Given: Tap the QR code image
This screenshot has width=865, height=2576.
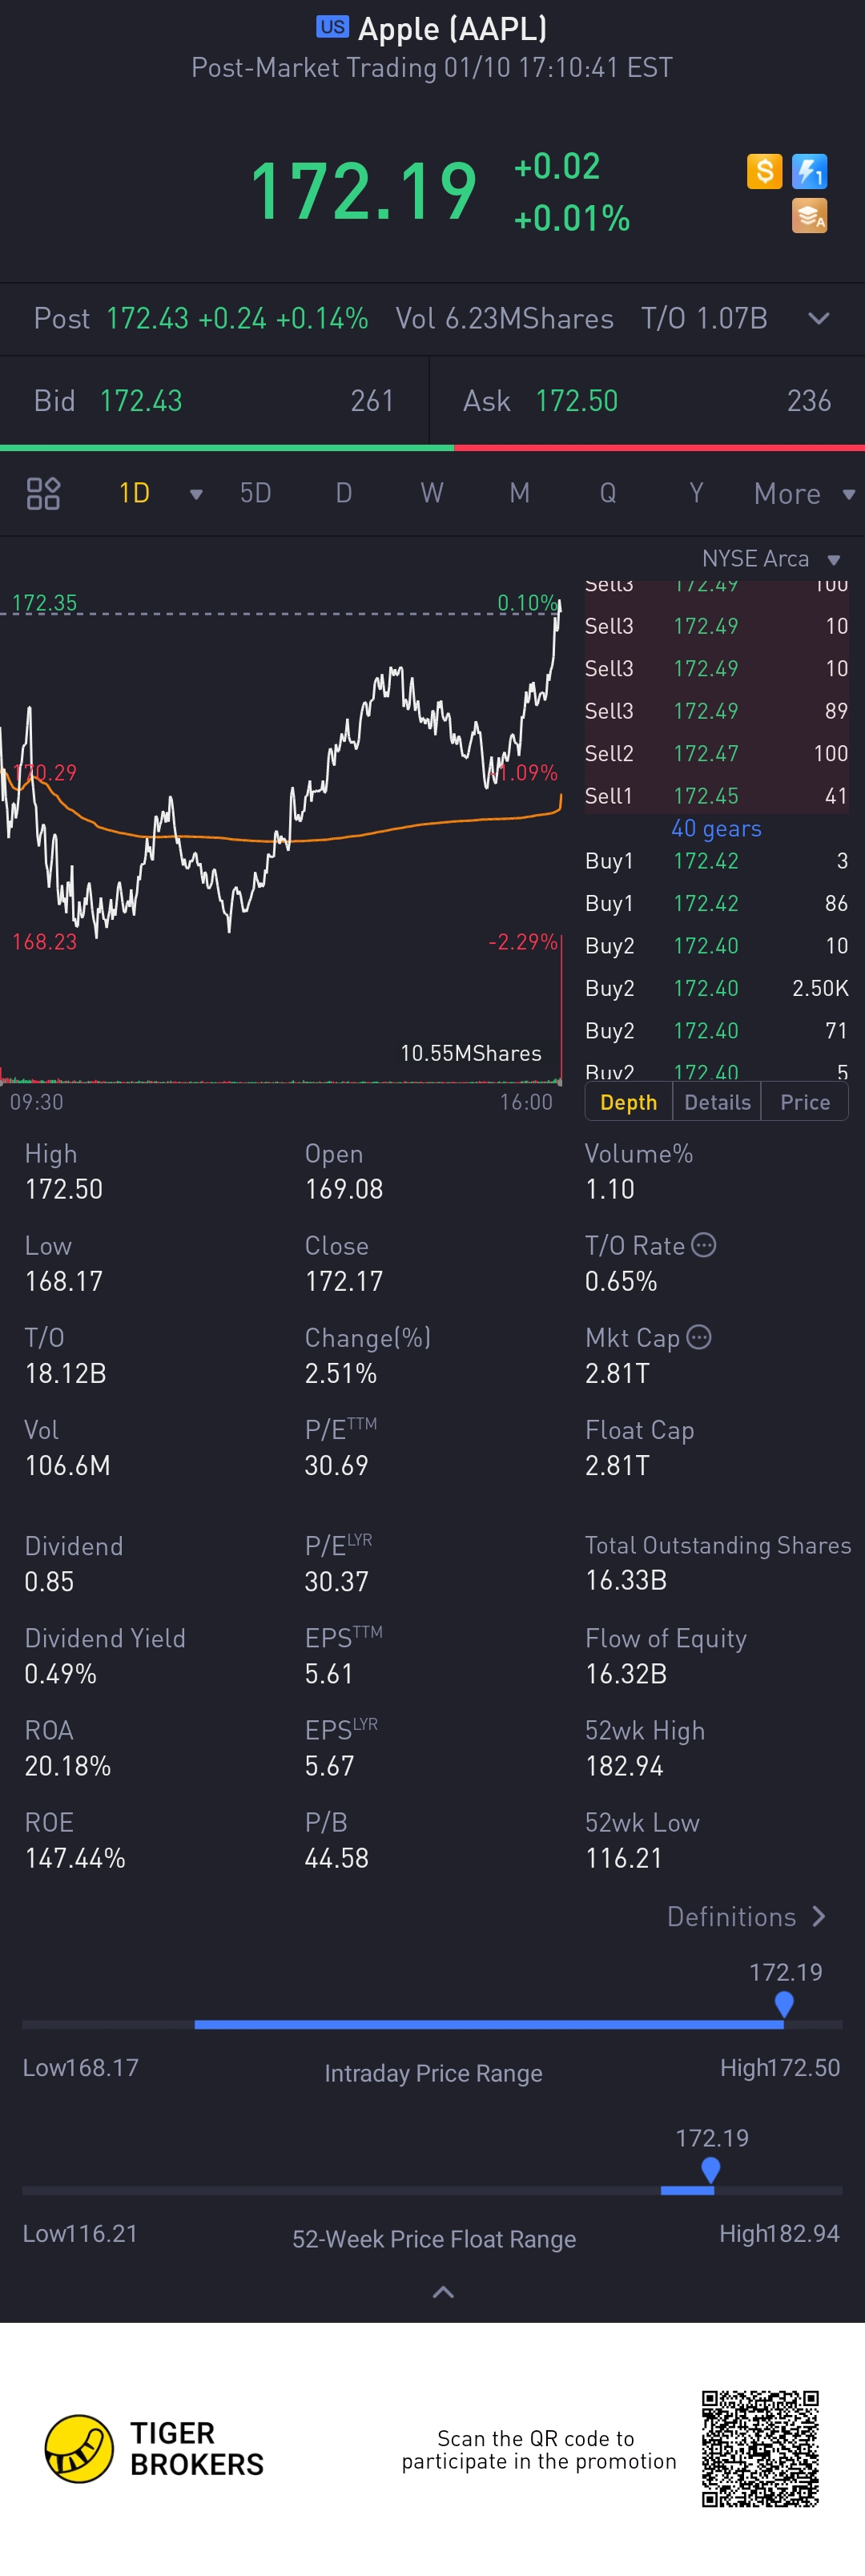Looking at the screenshot, I should coord(760,2448).
